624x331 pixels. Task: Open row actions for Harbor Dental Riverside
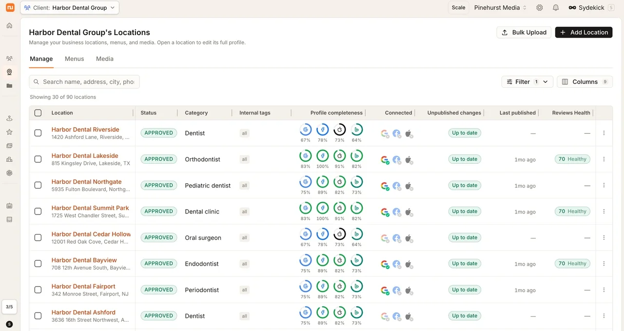tap(604, 133)
